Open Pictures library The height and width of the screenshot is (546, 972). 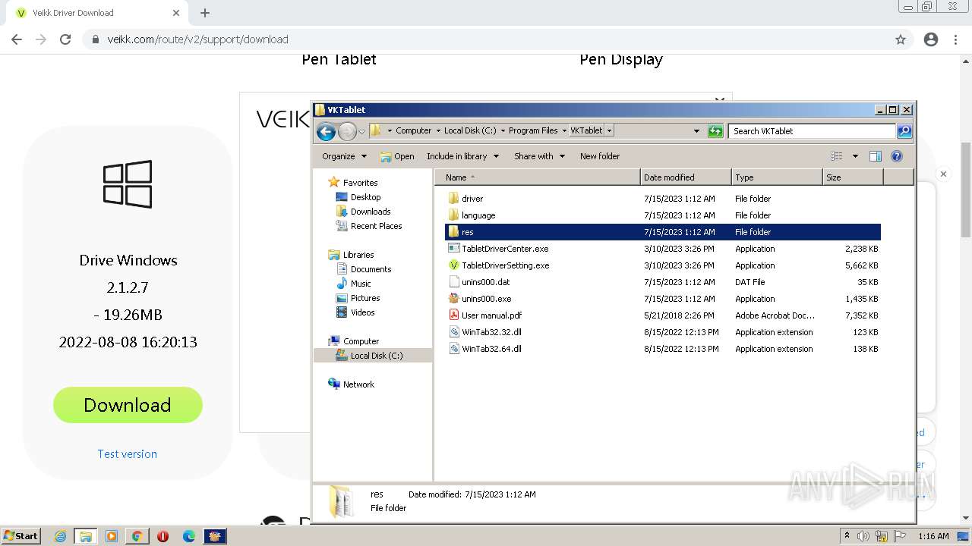coord(365,298)
